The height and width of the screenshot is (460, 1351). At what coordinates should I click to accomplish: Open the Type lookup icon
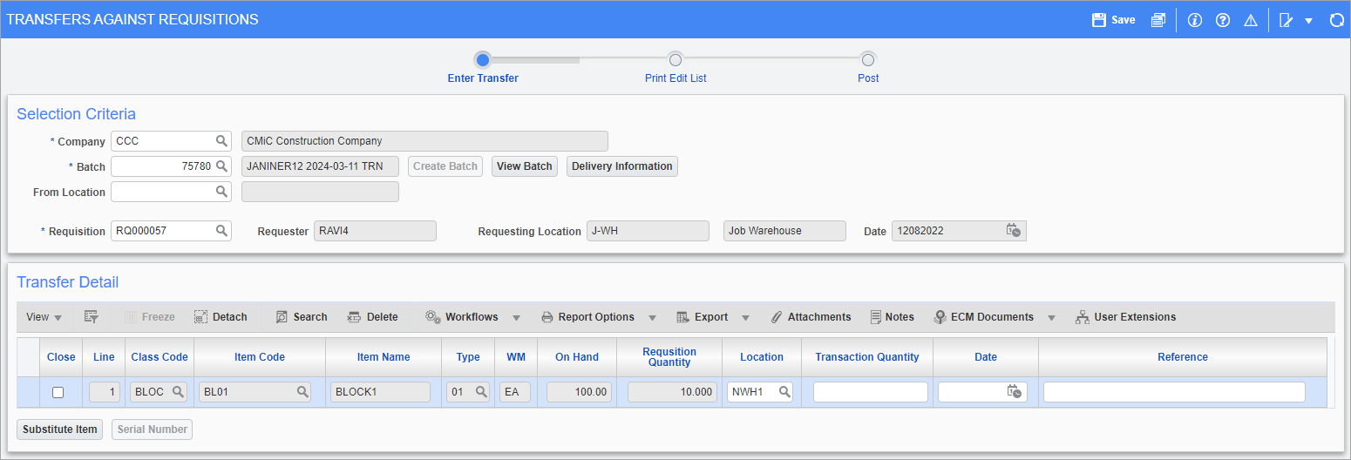481,392
